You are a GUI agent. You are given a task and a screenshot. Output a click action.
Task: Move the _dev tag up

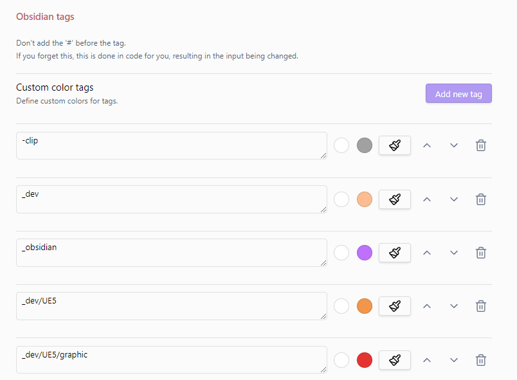point(427,199)
